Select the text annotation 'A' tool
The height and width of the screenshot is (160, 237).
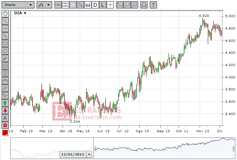pos(5,118)
